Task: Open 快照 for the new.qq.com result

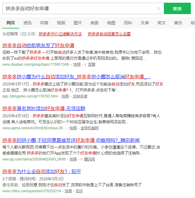Action: click(x=73, y=159)
